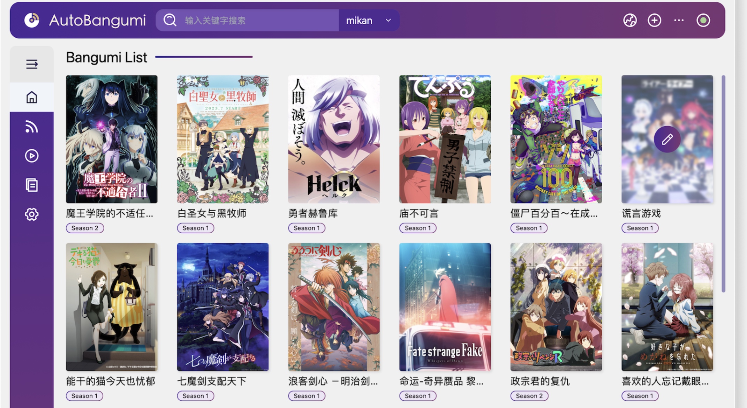This screenshot has height=408, width=747.
Task: Click the add RSS plus icon
Action: (654, 20)
